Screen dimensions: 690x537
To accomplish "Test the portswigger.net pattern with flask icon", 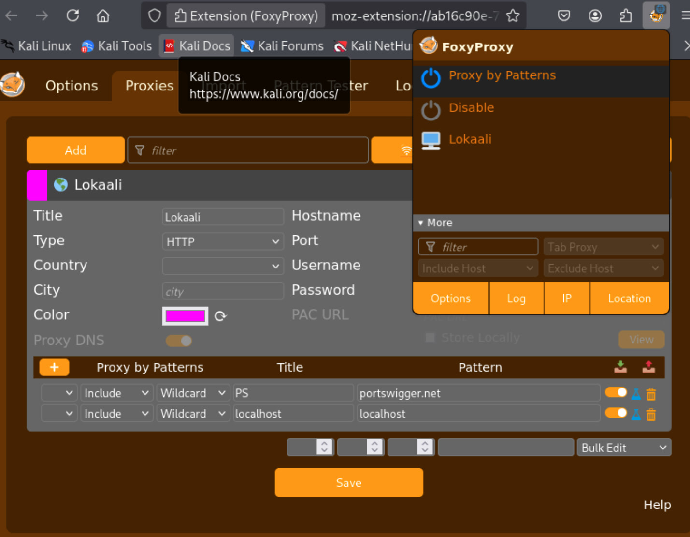I will click(636, 394).
